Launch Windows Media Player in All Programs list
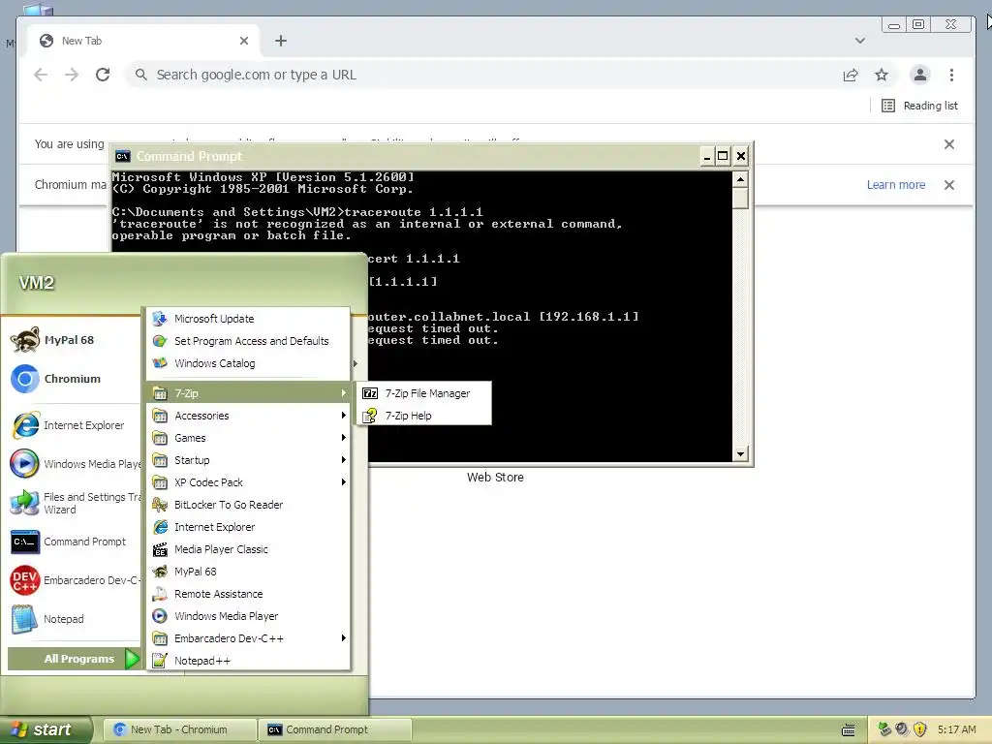 click(249, 616)
